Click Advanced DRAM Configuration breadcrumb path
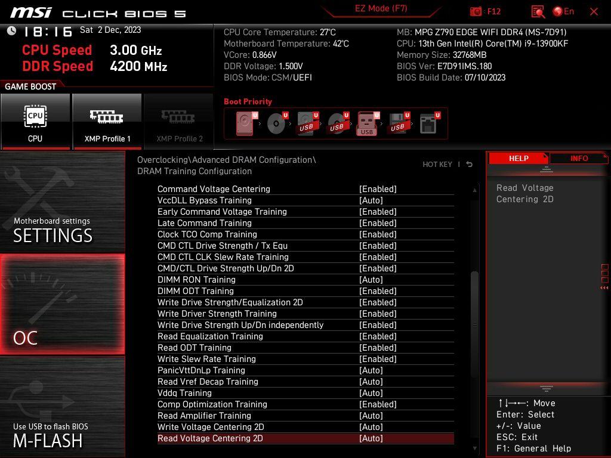This screenshot has width=611, height=458. click(x=252, y=160)
